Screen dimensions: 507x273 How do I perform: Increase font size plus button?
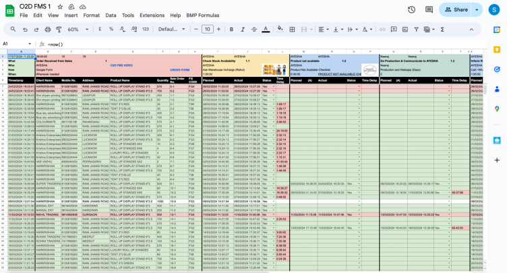218,30
